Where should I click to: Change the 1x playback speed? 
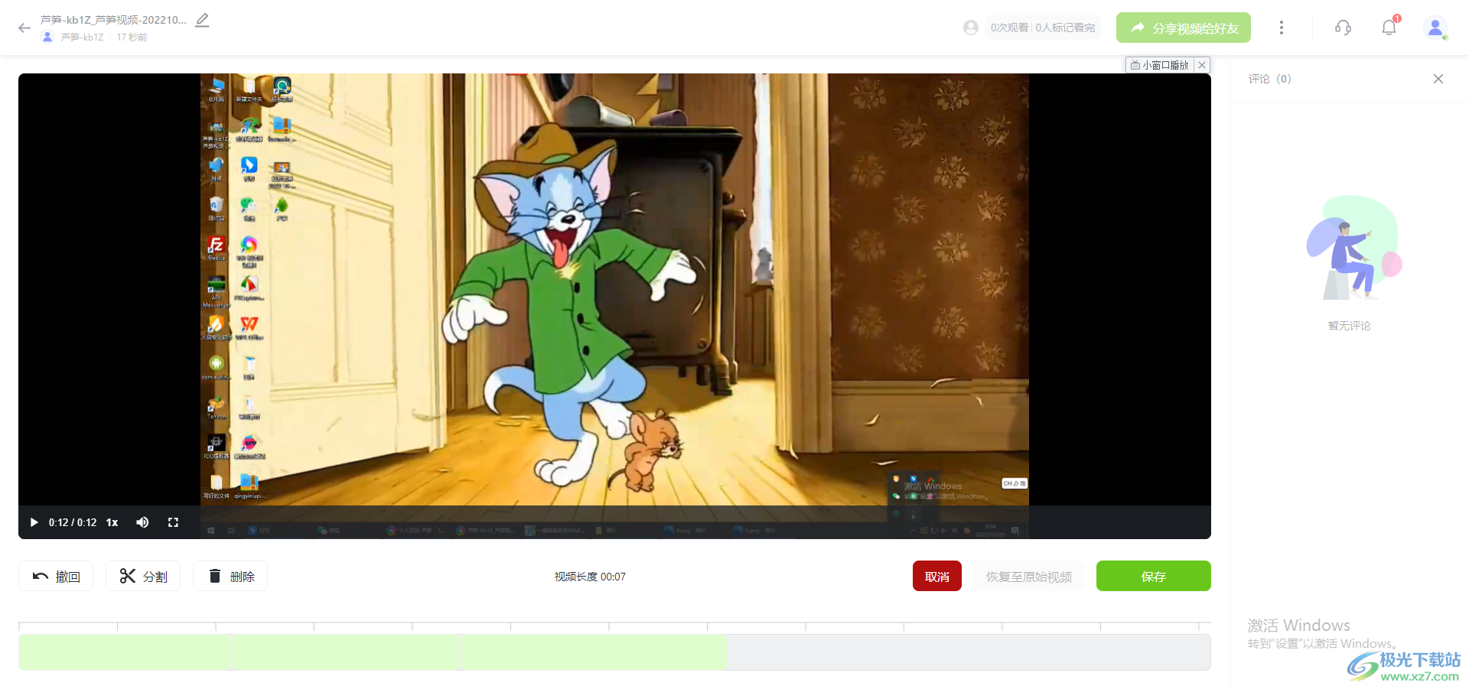(x=112, y=522)
